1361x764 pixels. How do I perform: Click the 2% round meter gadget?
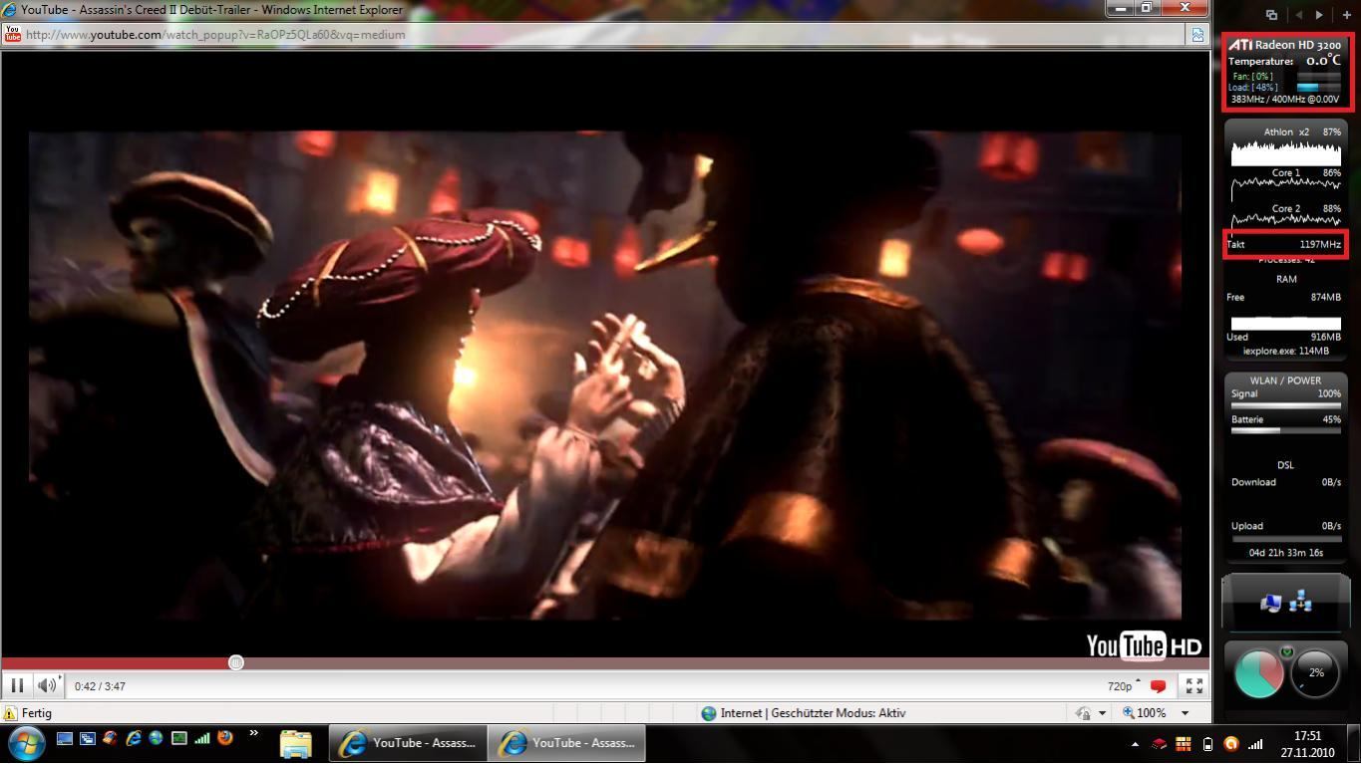point(1316,673)
